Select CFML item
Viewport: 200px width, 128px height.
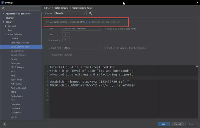point(14,92)
